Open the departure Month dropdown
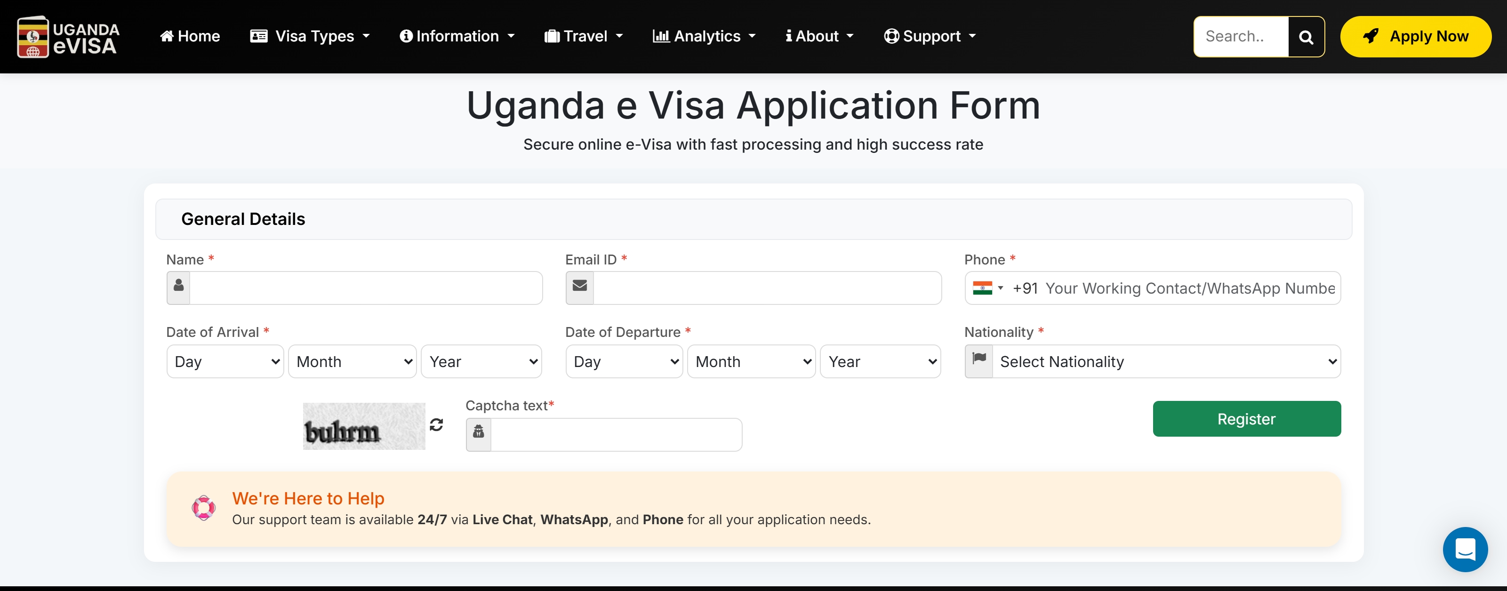The image size is (1507, 591). click(751, 362)
